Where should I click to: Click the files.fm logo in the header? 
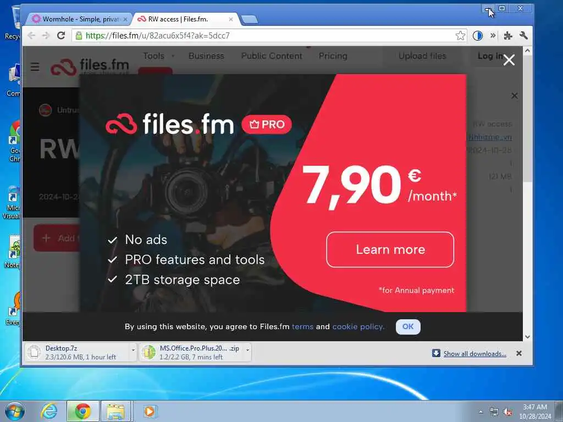click(90, 66)
